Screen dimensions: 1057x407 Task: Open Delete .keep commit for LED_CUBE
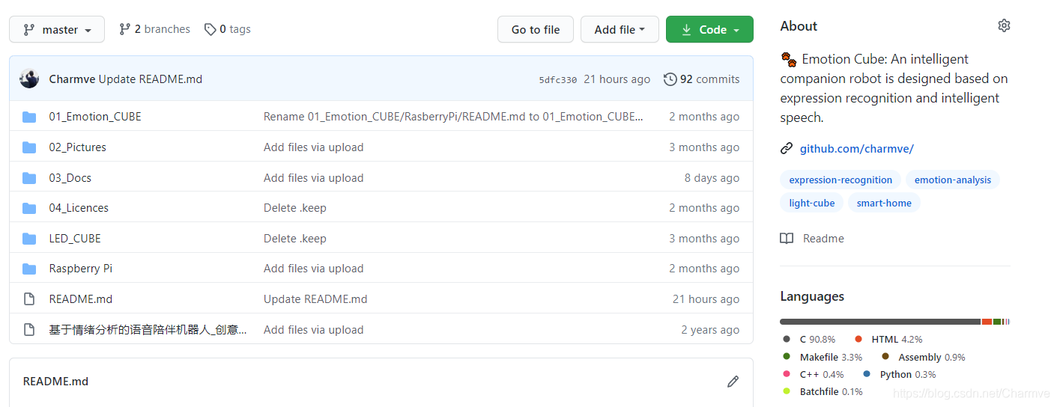295,239
